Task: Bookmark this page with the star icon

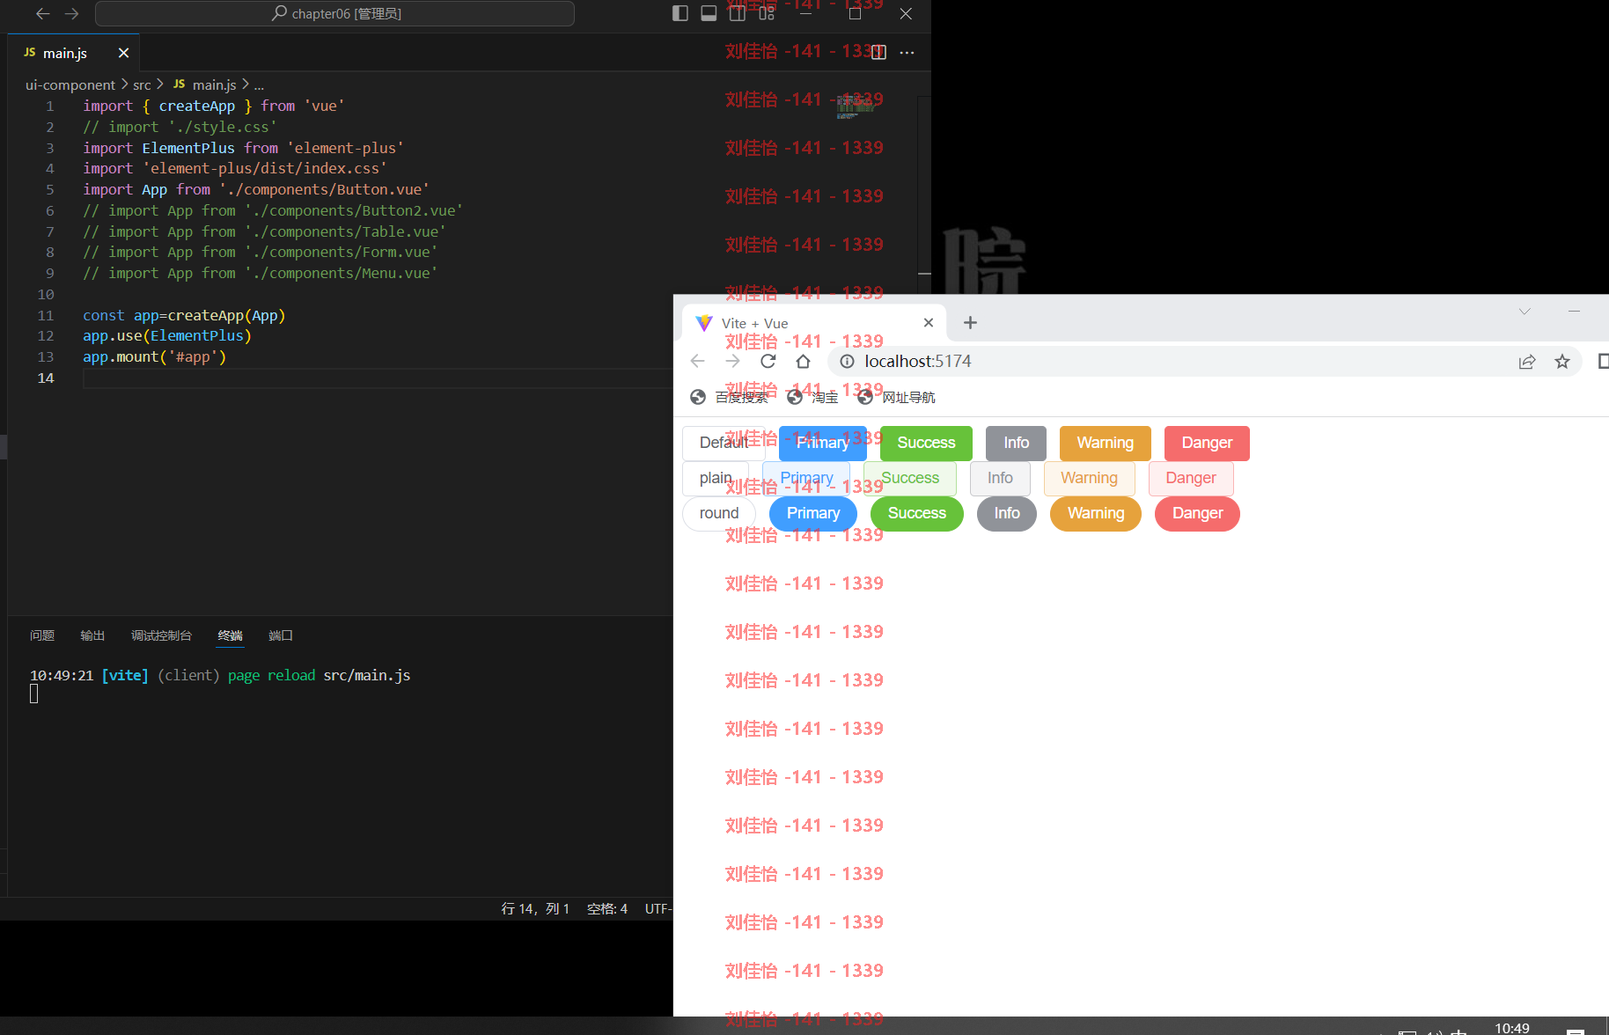Action: point(1562,361)
